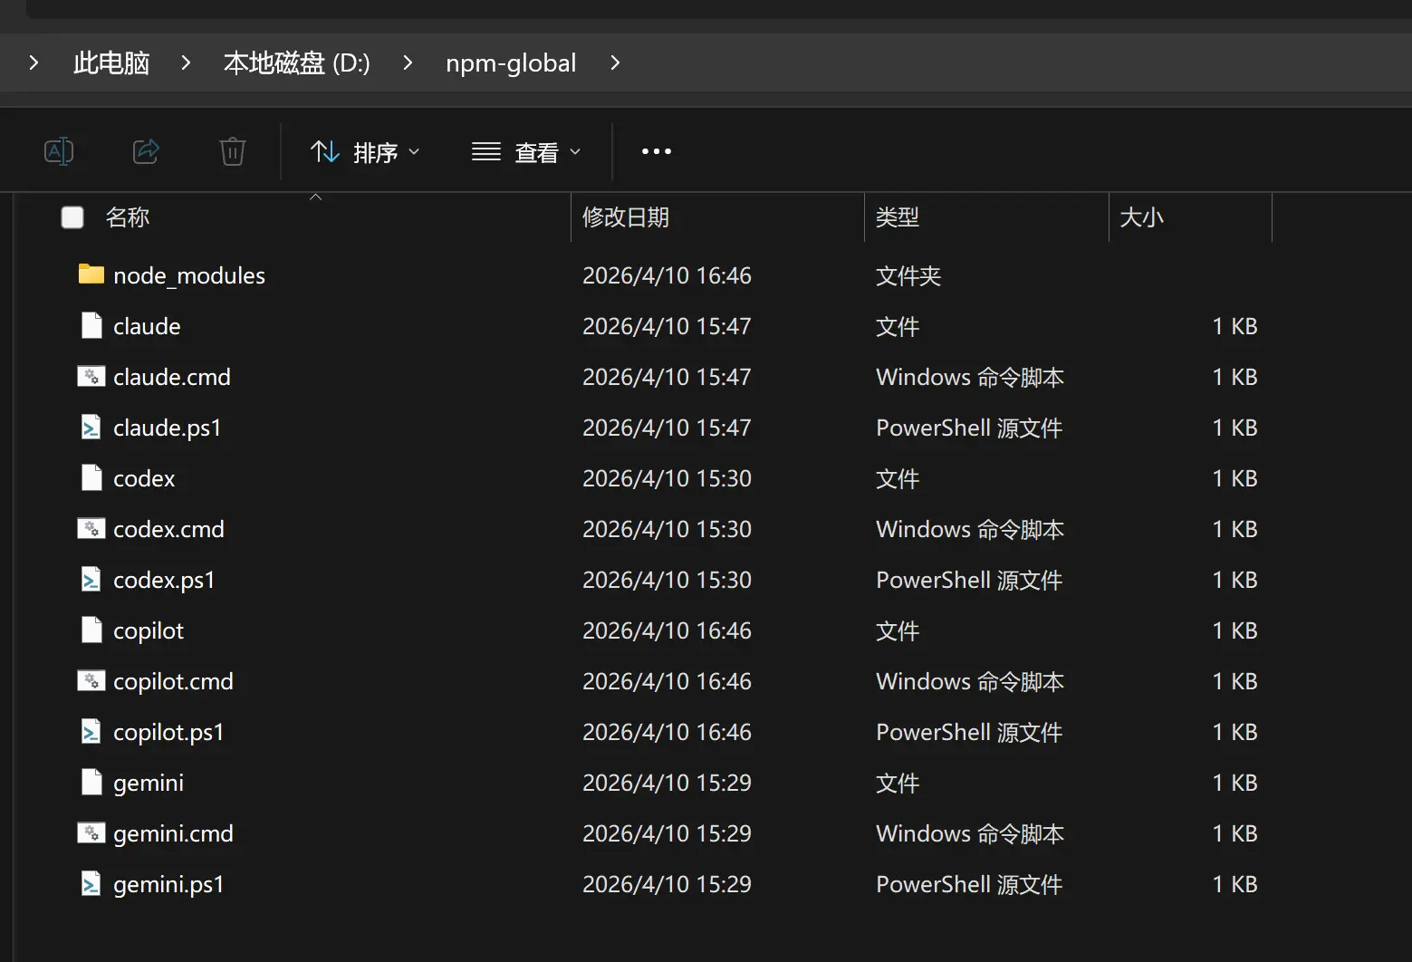The width and height of the screenshot is (1412, 962).
Task: Click the Rename toolbar icon
Action: (59, 151)
